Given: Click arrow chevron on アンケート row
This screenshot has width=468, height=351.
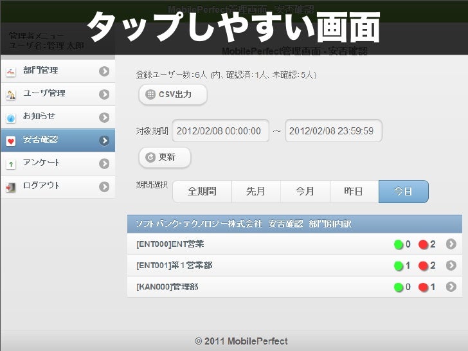Looking at the screenshot, I should (x=104, y=163).
